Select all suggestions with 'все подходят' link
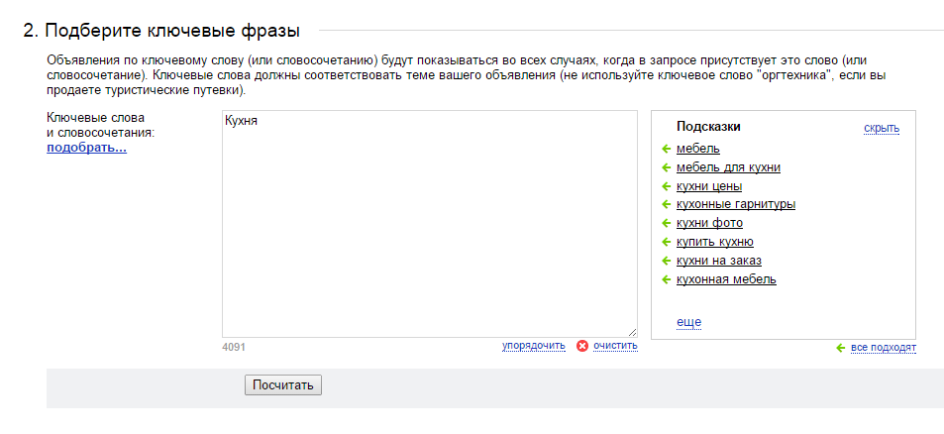The width and height of the screenshot is (944, 434). 884,348
